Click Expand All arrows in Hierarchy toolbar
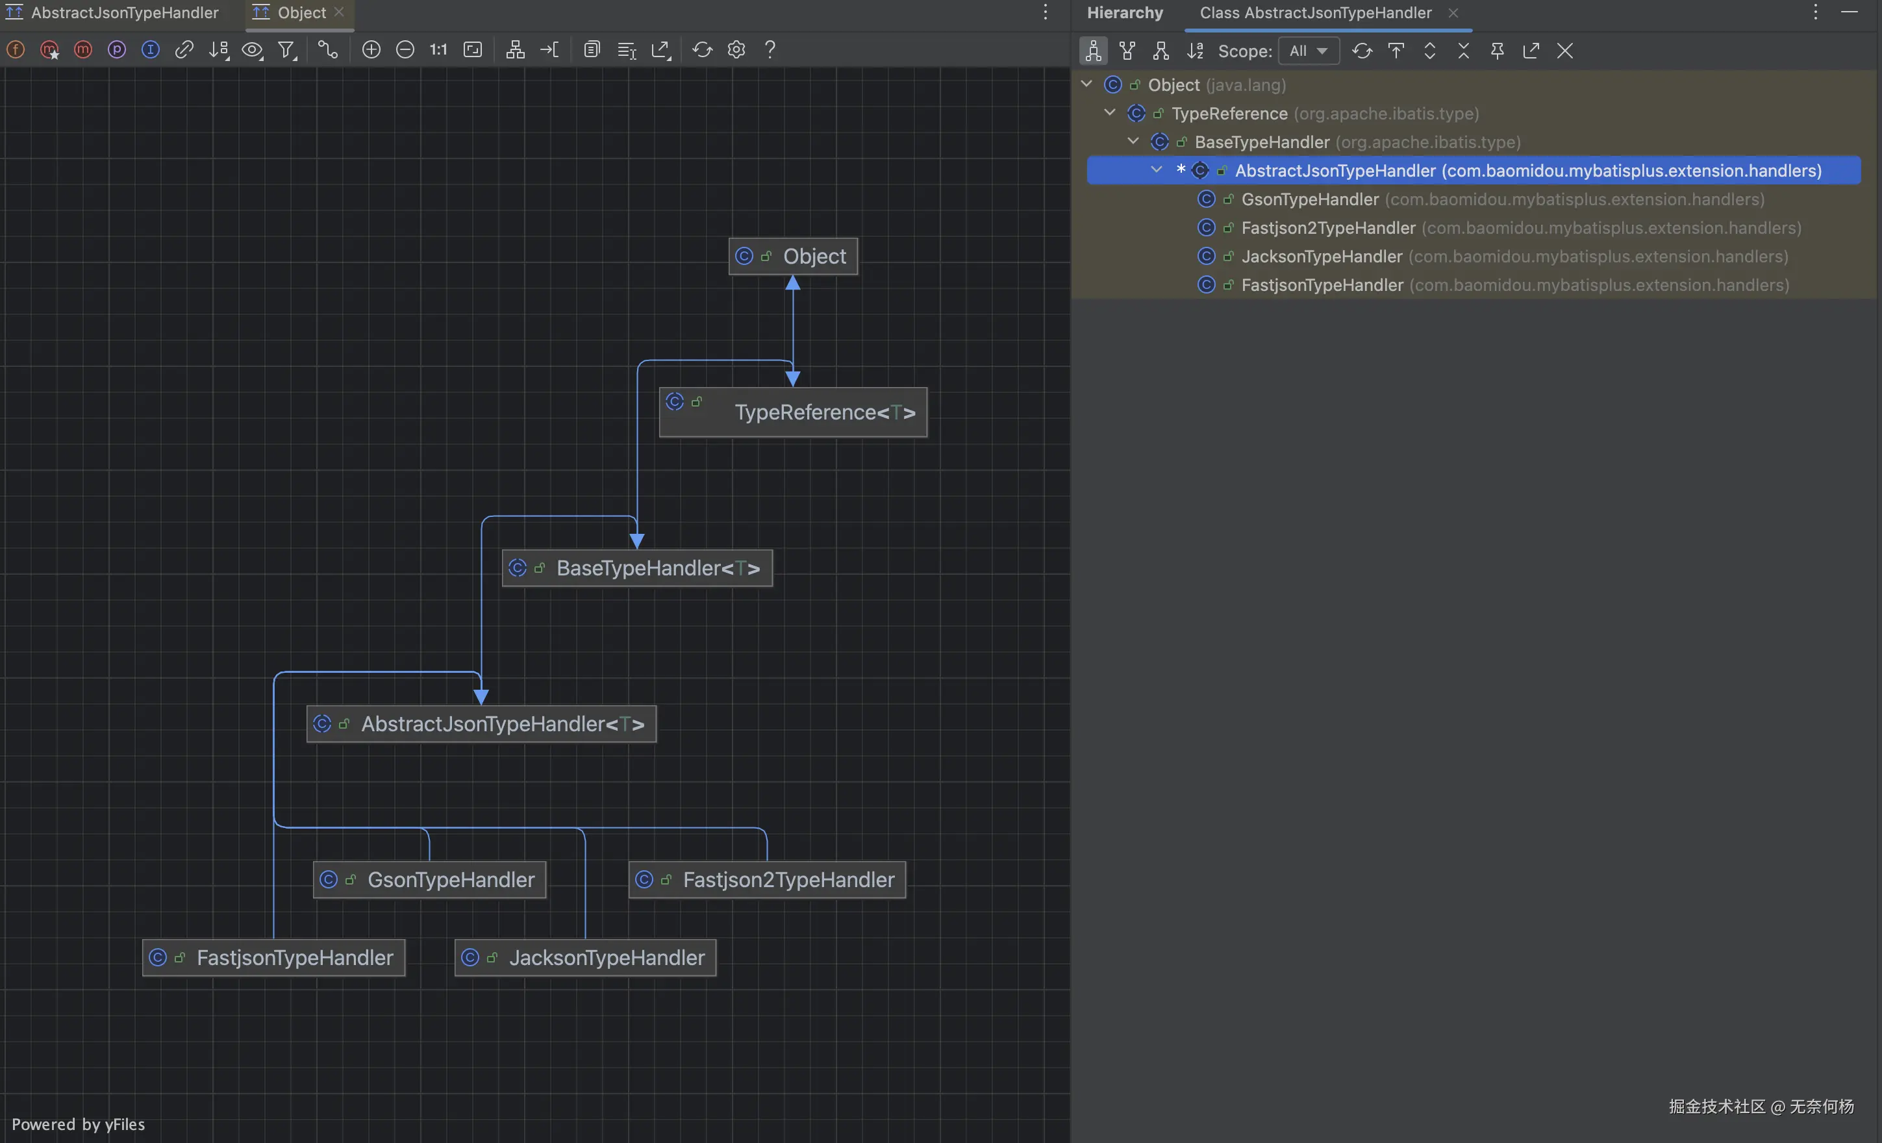 click(x=1430, y=51)
